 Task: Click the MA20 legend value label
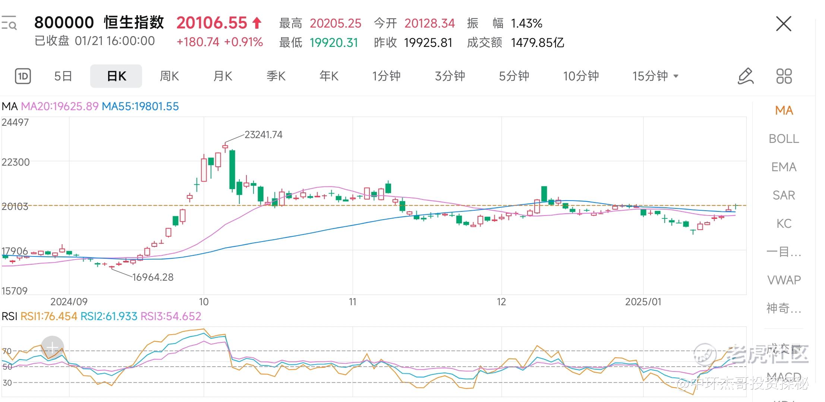pyautogui.click(x=60, y=106)
